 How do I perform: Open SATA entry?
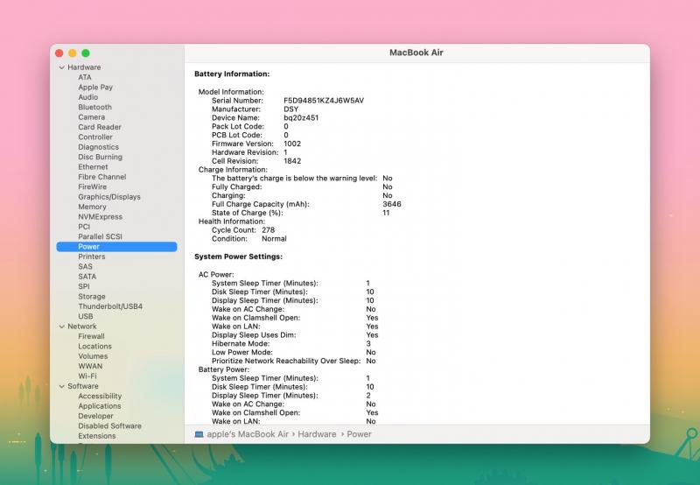(87, 277)
